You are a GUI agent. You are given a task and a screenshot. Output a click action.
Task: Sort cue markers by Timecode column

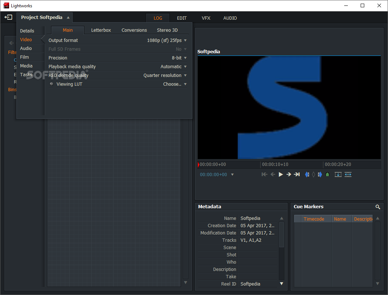tap(316, 219)
